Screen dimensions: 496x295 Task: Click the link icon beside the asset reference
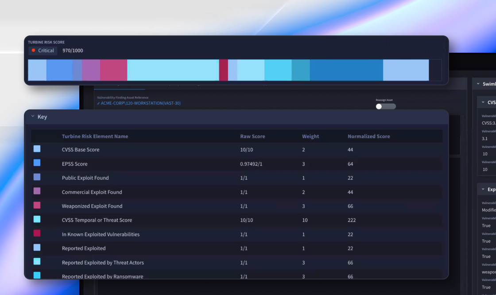[x=98, y=103]
